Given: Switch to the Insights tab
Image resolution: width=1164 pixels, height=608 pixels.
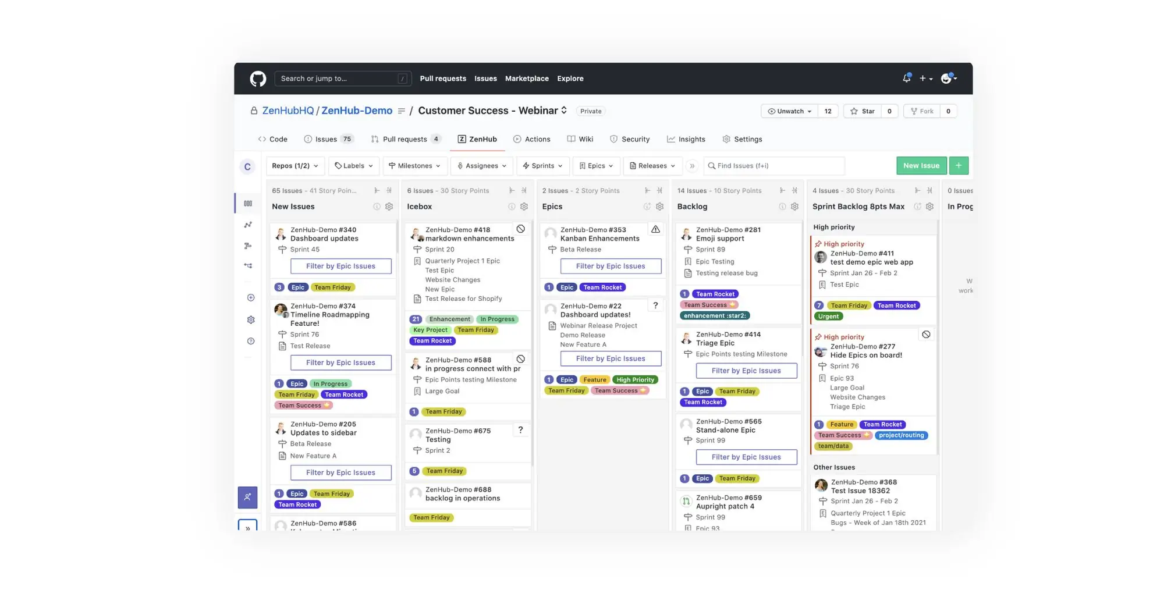Looking at the screenshot, I should point(686,139).
